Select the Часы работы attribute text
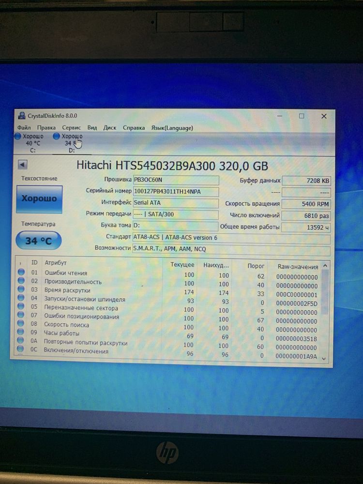 click(x=61, y=333)
